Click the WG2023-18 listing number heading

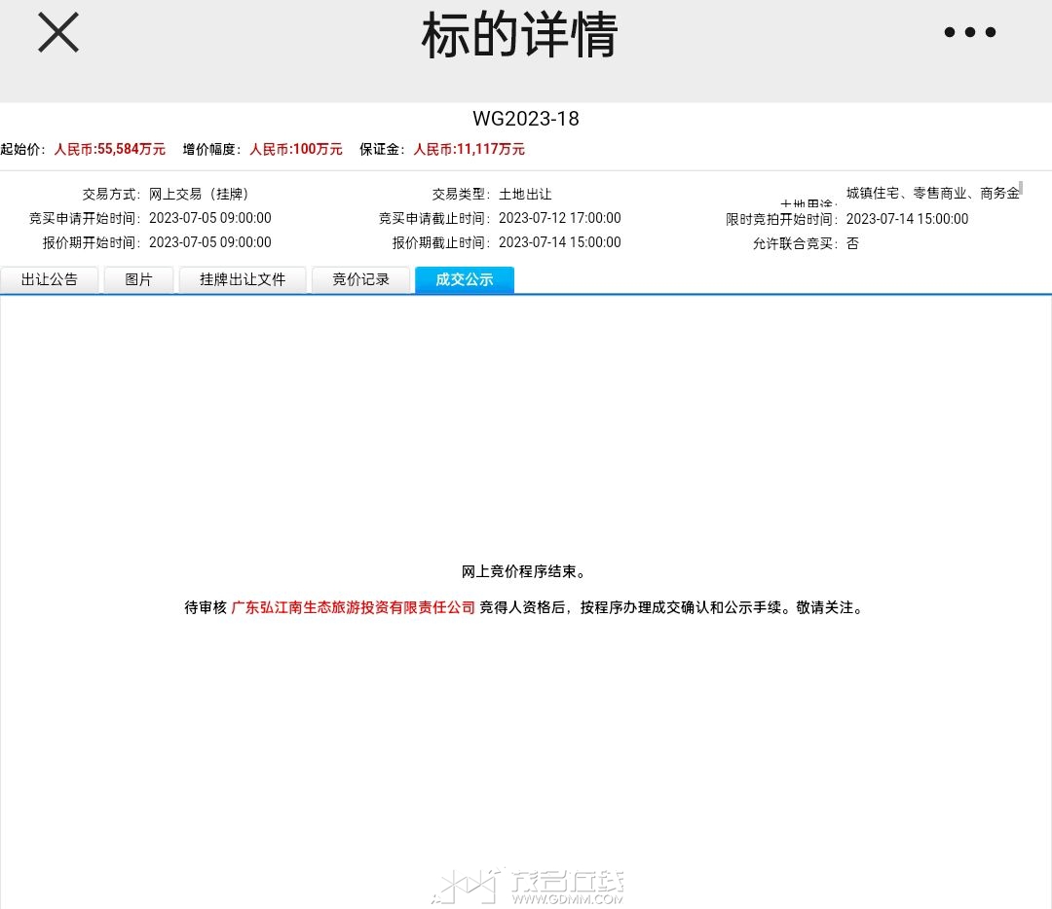[x=526, y=119]
